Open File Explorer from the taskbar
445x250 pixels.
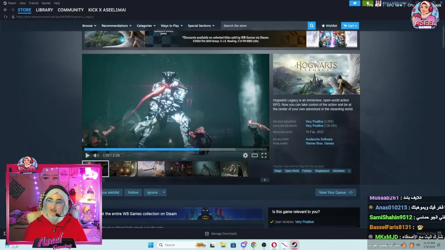[x=223, y=245]
